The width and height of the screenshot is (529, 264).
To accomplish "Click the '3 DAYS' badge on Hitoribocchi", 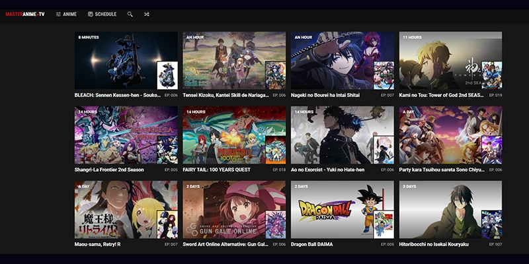I will tap(409, 186).
